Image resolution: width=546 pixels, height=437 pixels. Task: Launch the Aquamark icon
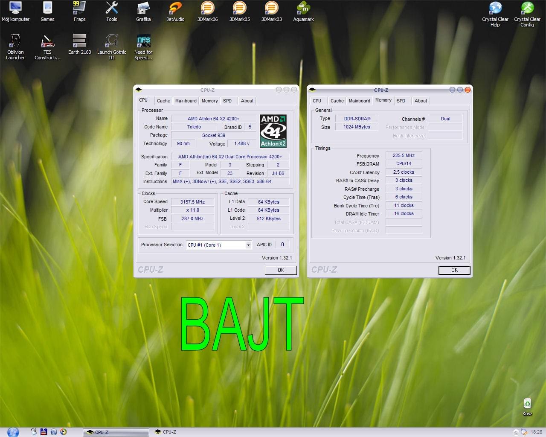303,12
